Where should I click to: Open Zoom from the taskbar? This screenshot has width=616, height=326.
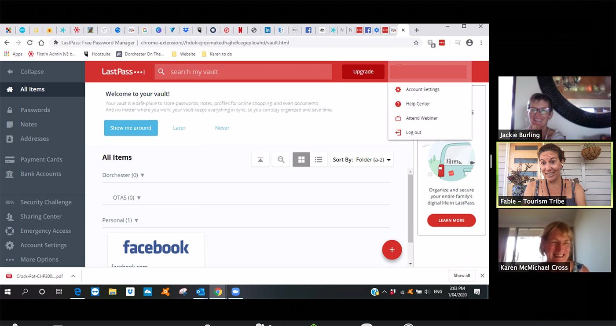pos(235,292)
